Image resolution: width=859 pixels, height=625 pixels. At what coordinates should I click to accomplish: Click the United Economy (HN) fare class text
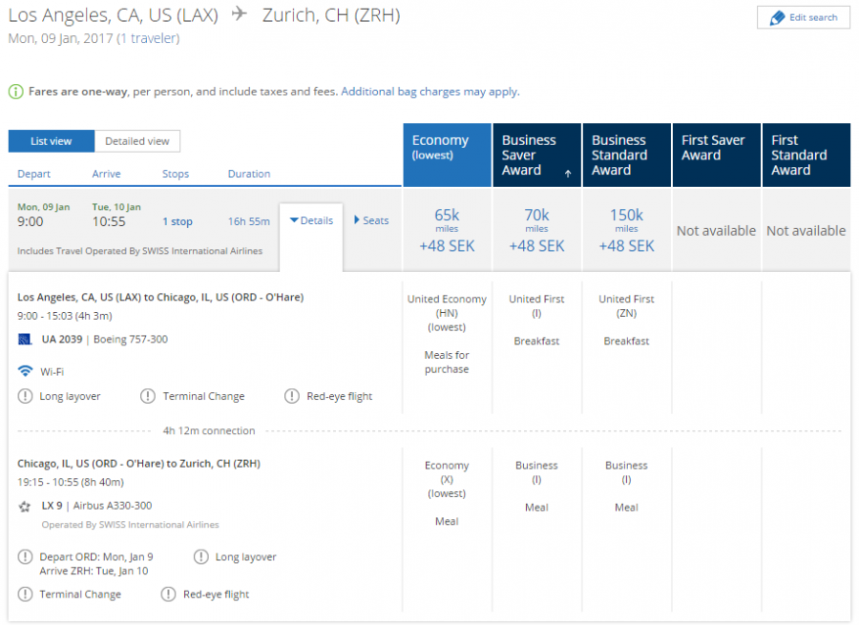click(x=447, y=313)
